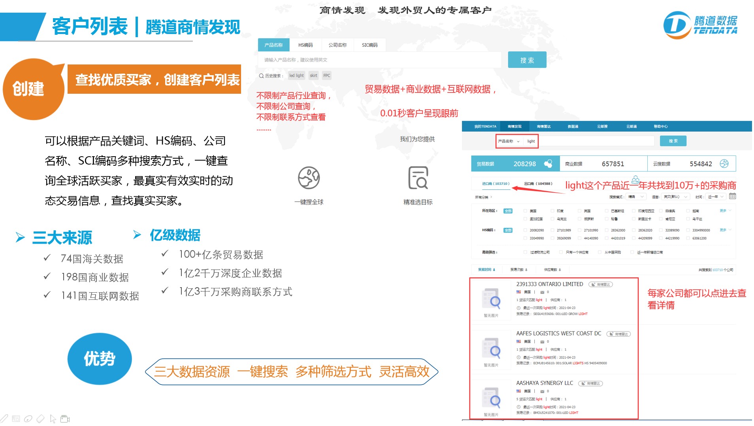Open the 语言 language dropdown
The image size is (754, 426).
click(675, 197)
